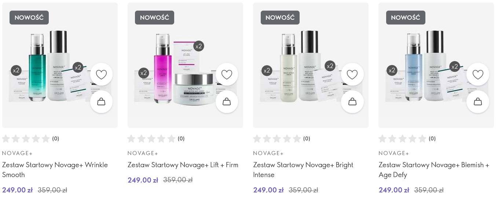Save Blemish + Age Defy set with heart
498x199 pixels.
[478, 74]
